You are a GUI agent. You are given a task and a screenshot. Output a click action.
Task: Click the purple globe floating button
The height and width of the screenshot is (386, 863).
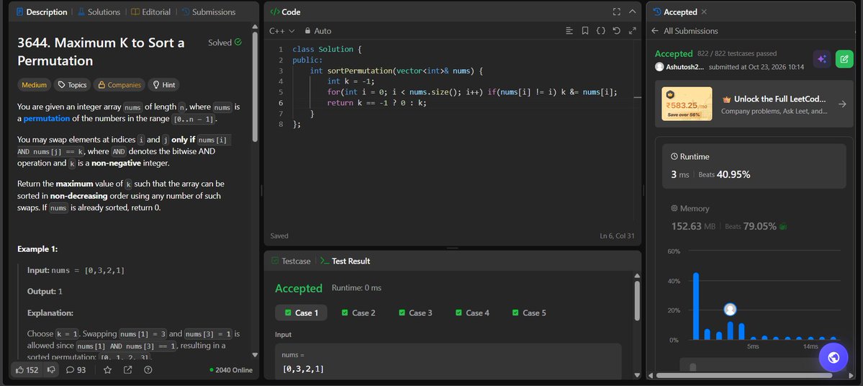pos(833,357)
